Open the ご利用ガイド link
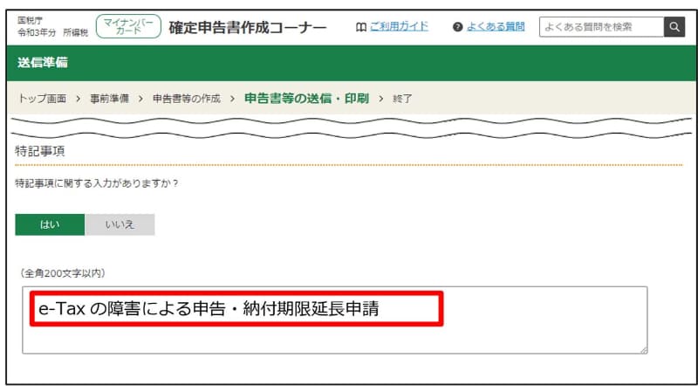Screen dimensions: 698x392 [399, 27]
